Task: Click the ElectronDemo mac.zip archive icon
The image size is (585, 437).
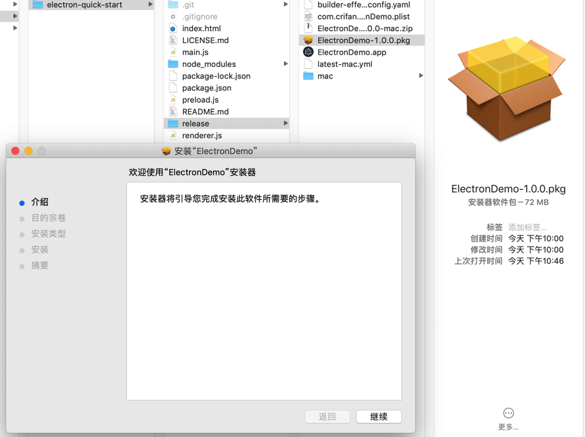Action: (x=308, y=28)
